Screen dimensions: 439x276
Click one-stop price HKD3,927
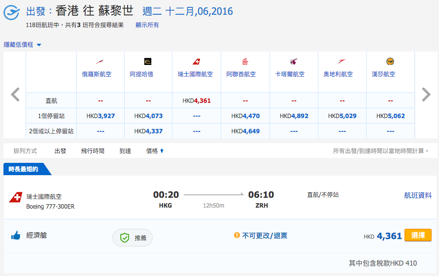[101, 116]
